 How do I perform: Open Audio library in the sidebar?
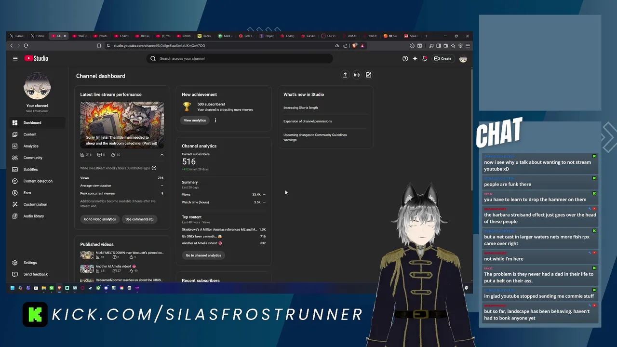(x=36, y=216)
